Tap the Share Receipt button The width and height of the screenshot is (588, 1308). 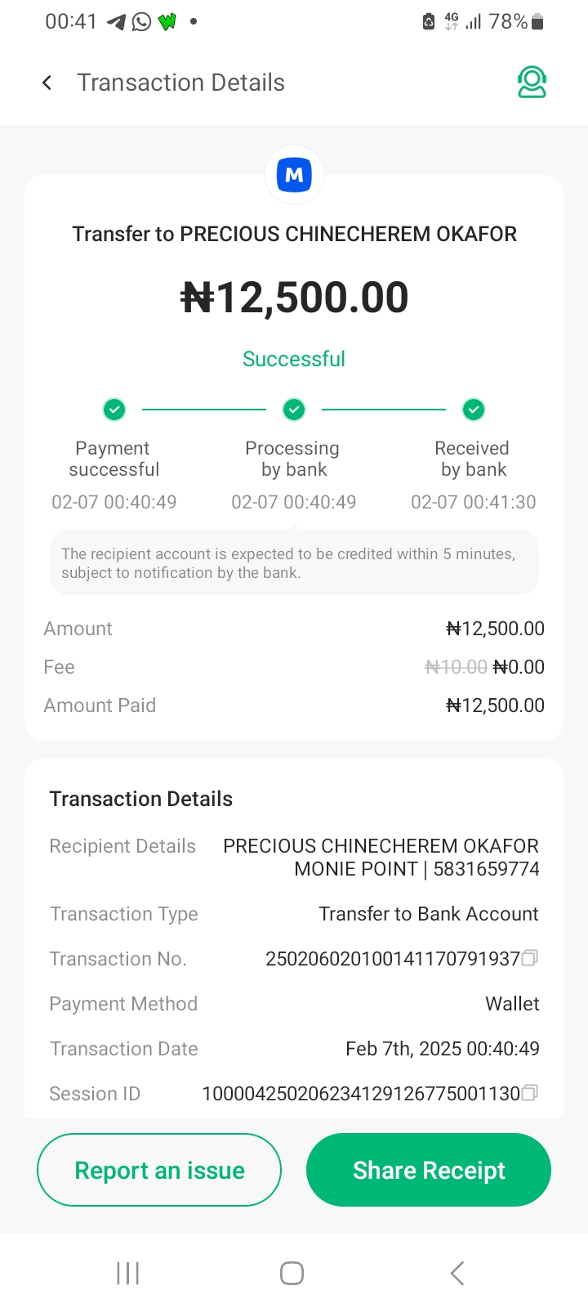coord(429,1170)
